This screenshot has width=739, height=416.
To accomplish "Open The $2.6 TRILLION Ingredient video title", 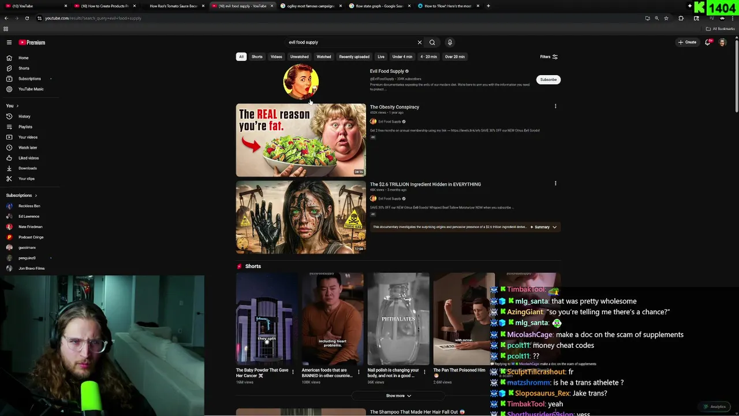I will (x=426, y=184).
